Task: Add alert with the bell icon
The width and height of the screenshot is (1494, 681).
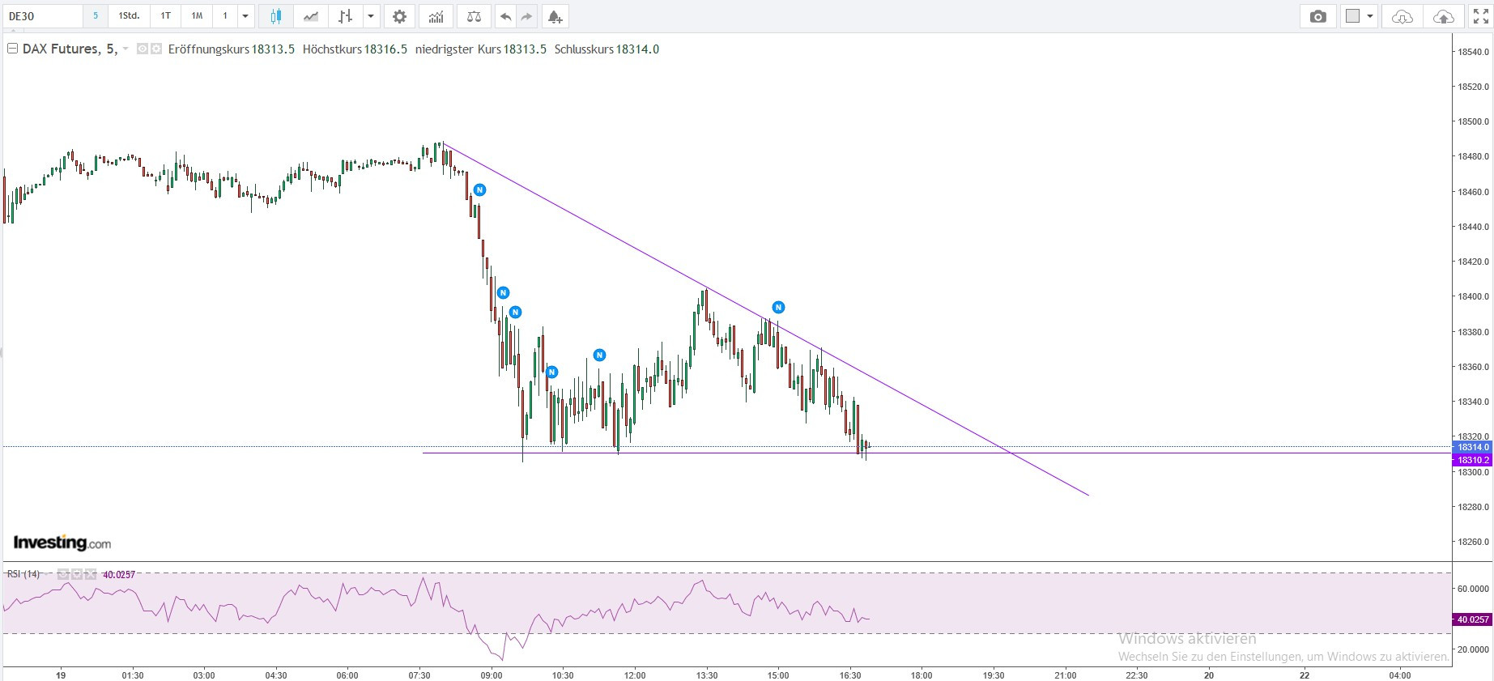Action: click(554, 16)
